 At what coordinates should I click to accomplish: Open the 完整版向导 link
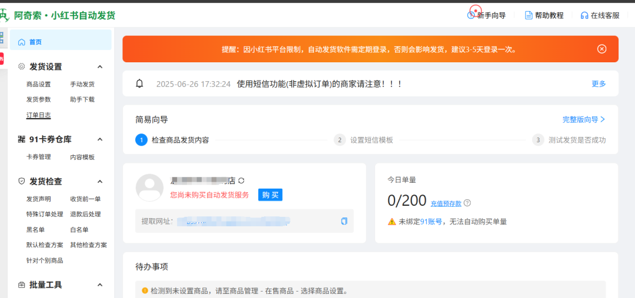click(x=584, y=119)
